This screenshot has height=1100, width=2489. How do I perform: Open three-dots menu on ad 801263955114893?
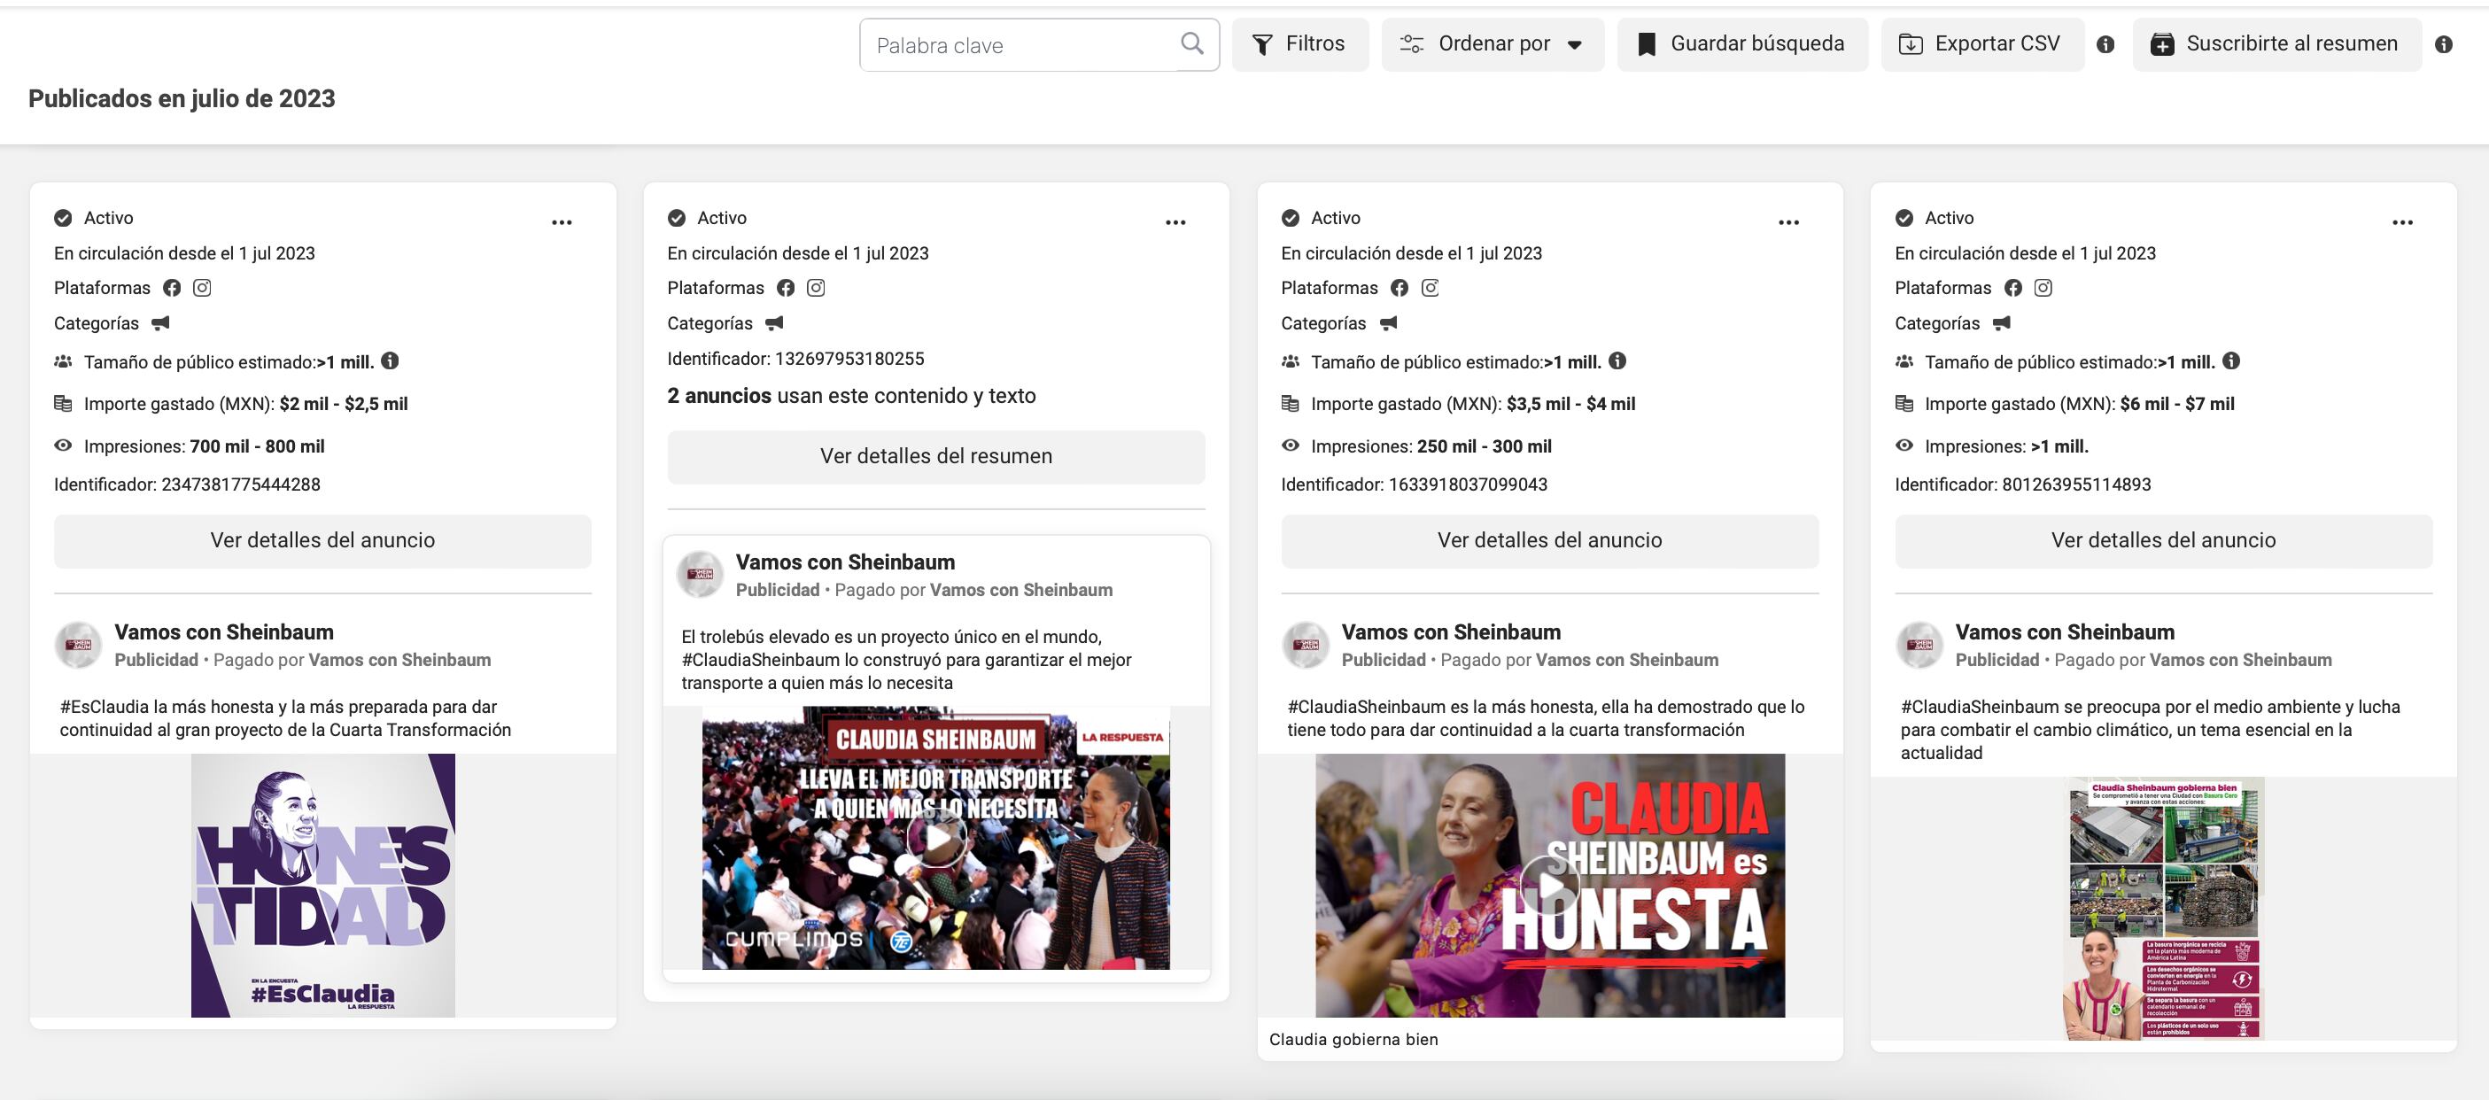pyautogui.click(x=2402, y=222)
